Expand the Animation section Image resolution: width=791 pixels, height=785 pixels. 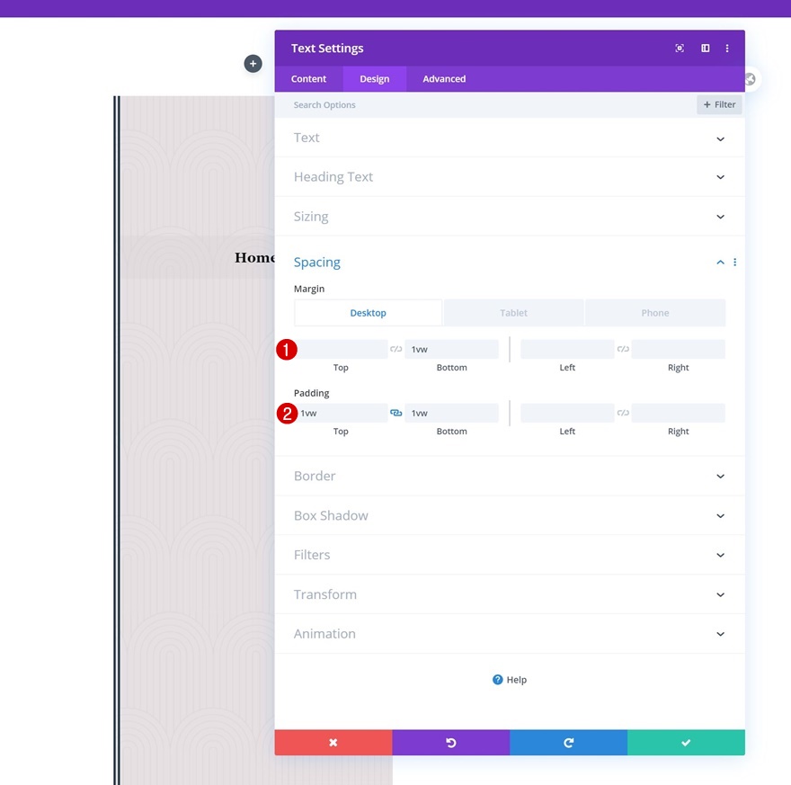[510, 633]
